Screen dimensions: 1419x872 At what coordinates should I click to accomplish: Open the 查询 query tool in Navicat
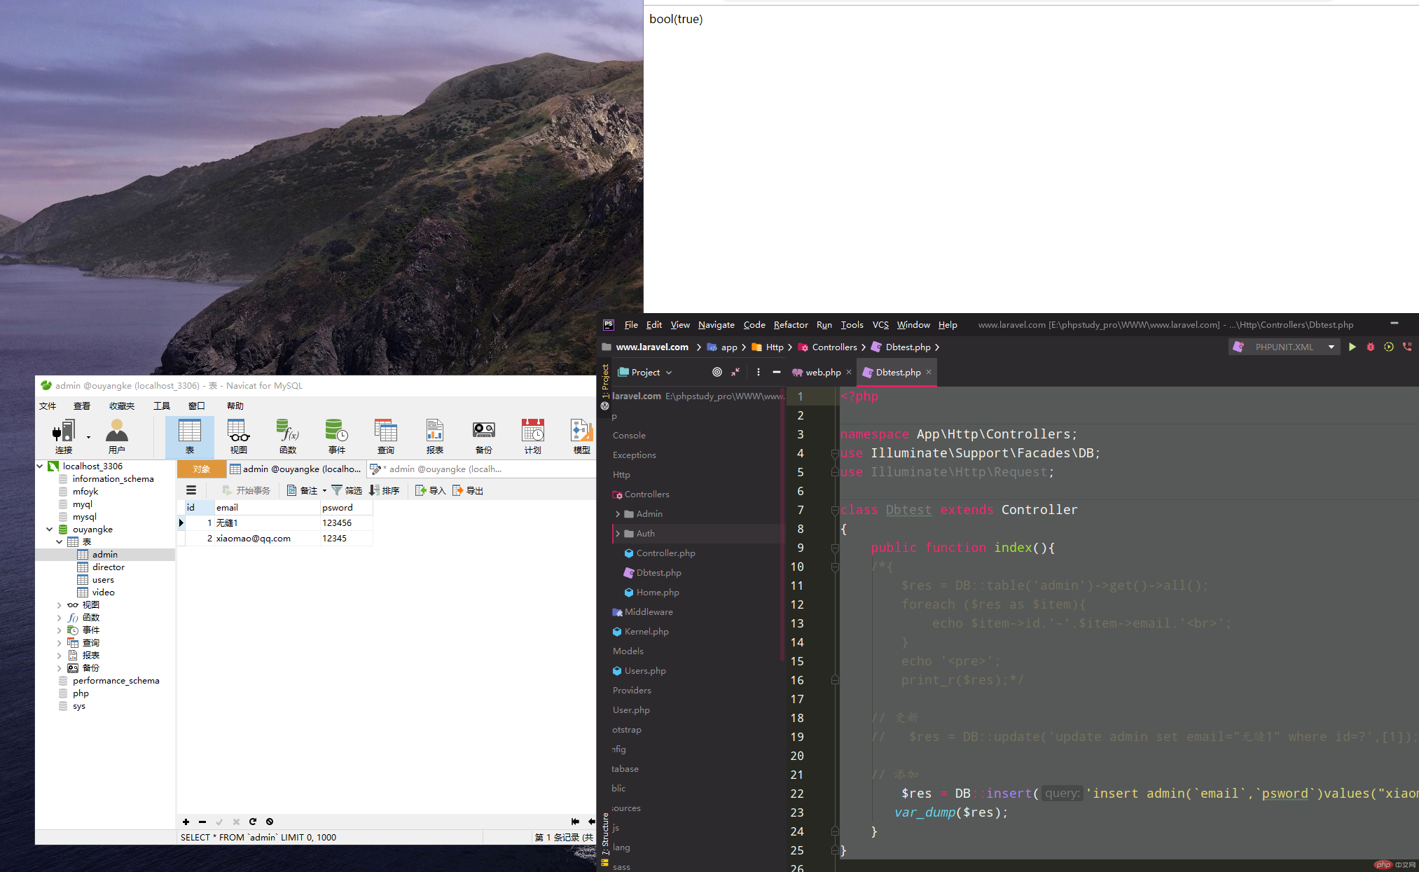(385, 436)
